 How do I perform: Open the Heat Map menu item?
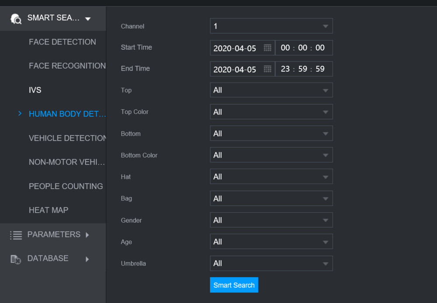(49, 210)
